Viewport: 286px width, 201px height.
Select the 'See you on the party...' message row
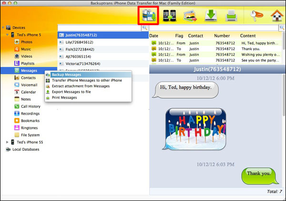click(216, 60)
